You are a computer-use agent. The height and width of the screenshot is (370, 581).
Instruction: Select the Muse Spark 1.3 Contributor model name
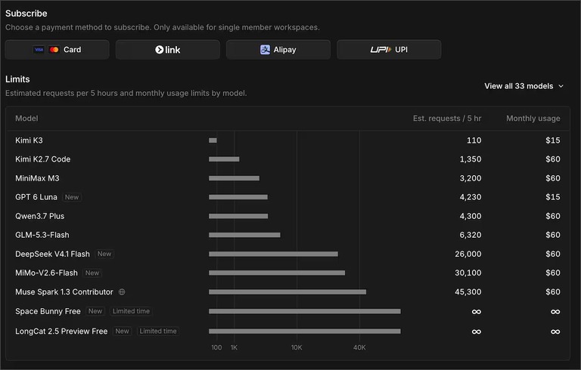[x=64, y=292]
